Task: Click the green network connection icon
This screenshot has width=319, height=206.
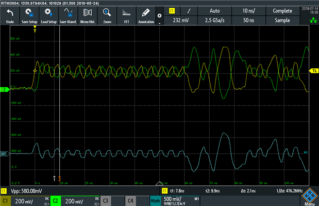Action: pyautogui.click(x=313, y=20)
